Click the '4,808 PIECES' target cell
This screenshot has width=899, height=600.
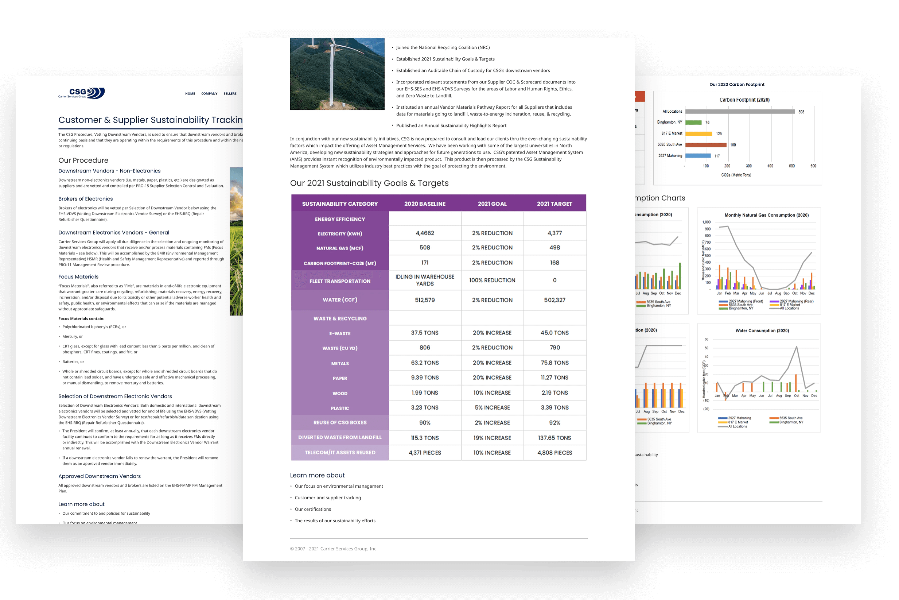(554, 453)
